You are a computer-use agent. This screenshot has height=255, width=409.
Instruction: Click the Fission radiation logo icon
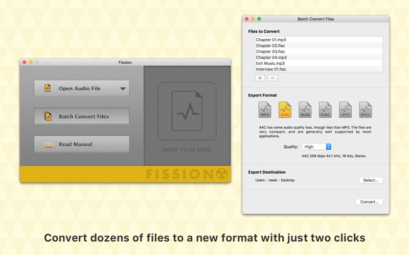coord(222,174)
